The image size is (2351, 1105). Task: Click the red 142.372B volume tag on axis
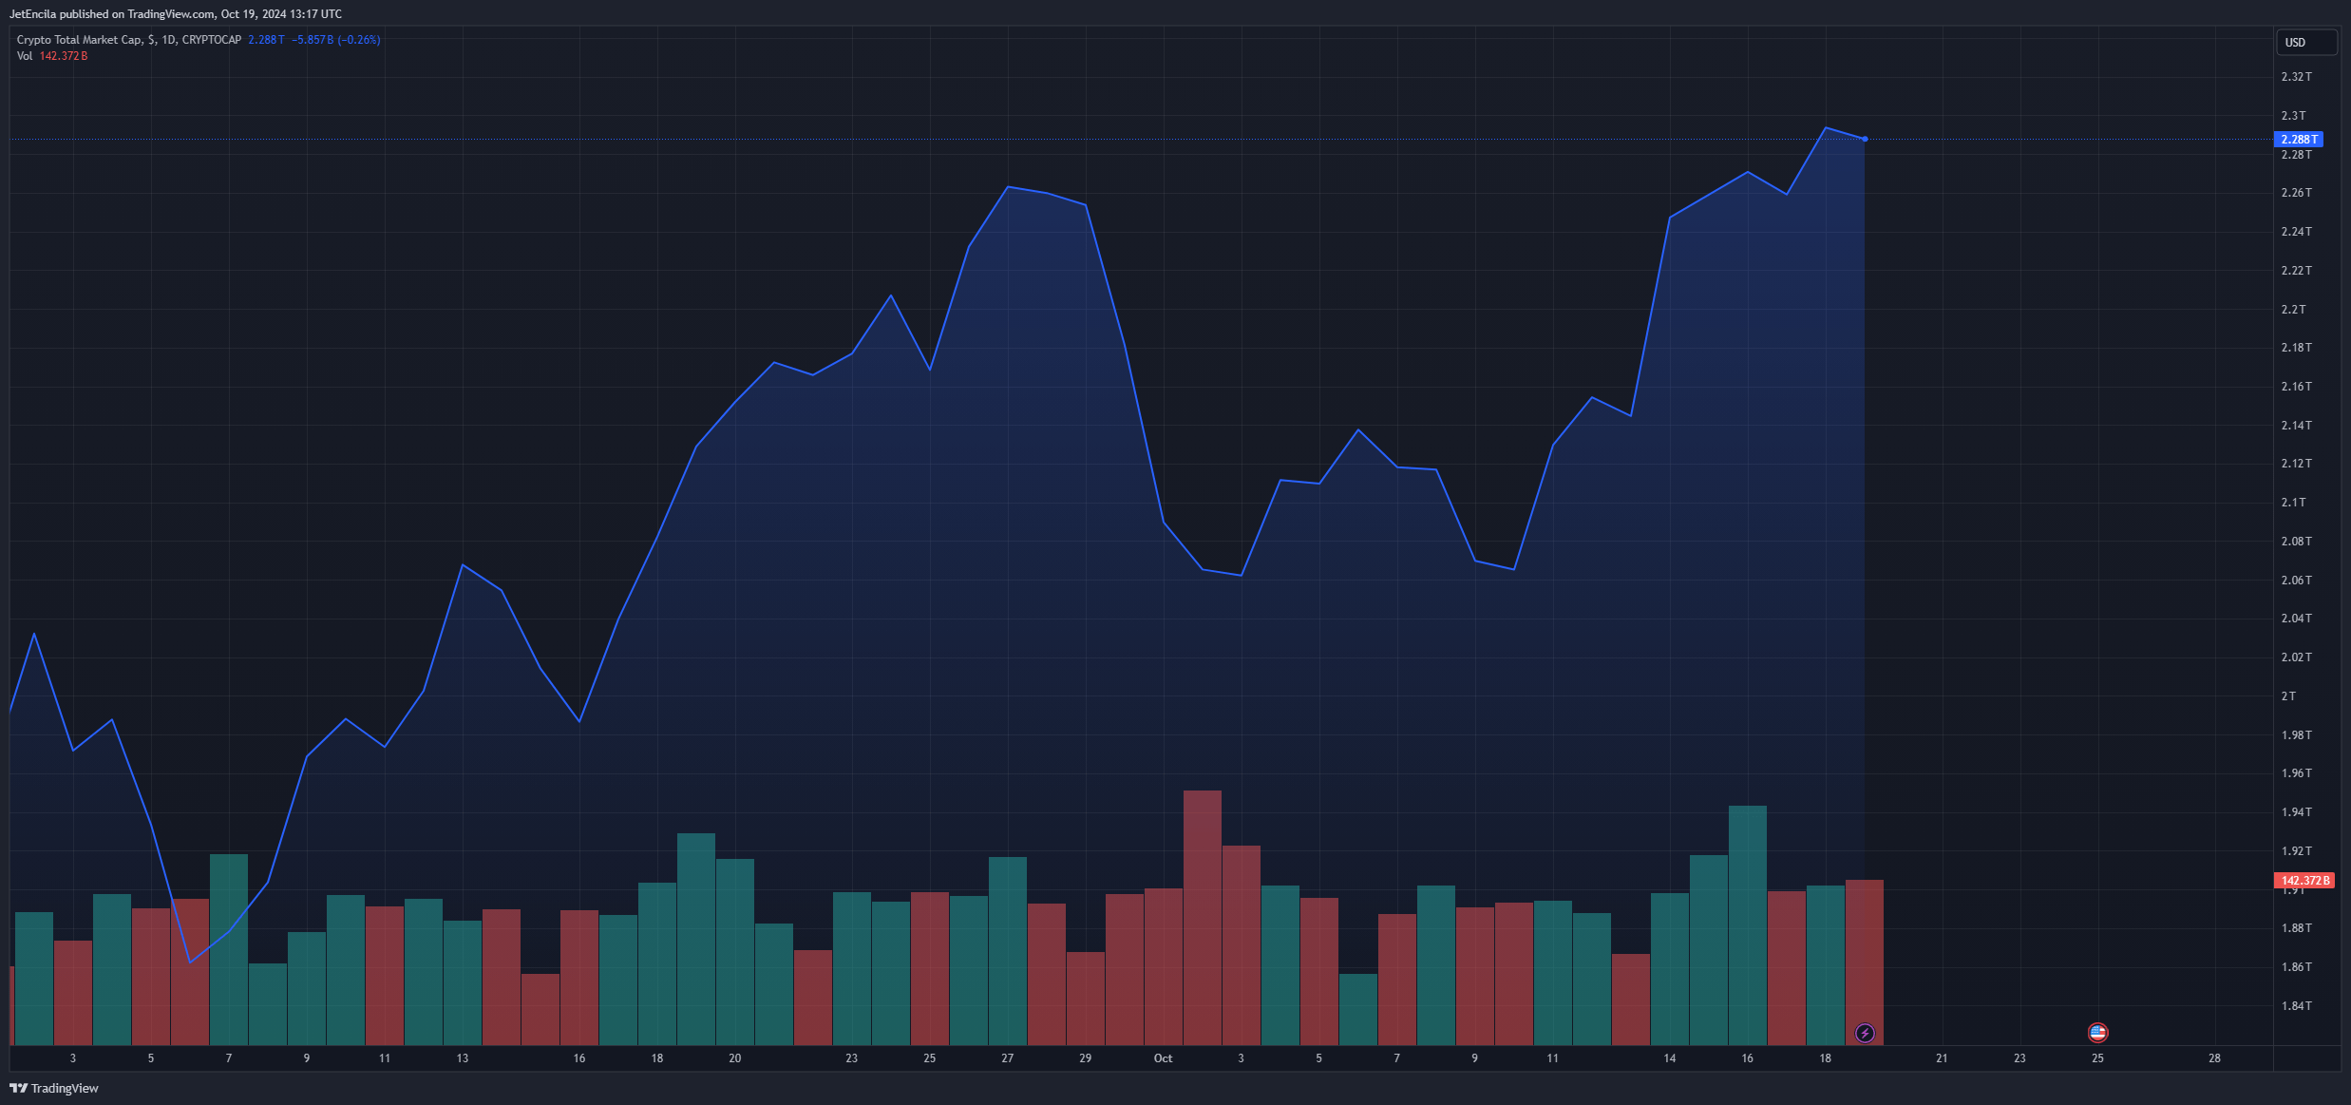pyautogui.click(x=2304, y=881)
